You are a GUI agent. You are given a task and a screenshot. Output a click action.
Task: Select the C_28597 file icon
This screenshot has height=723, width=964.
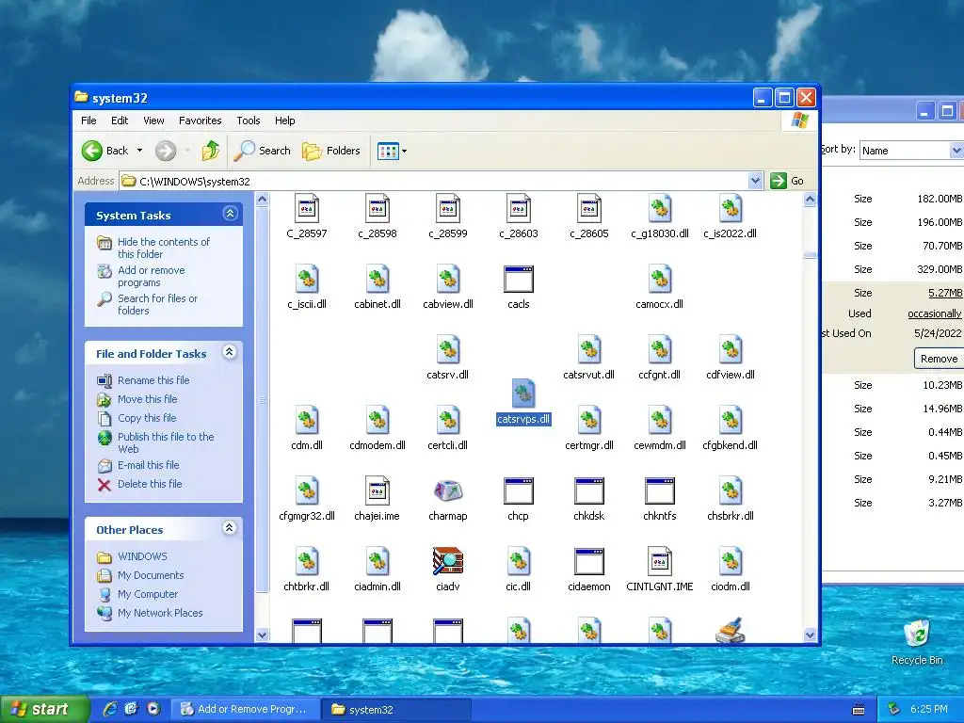coord(307,208)
